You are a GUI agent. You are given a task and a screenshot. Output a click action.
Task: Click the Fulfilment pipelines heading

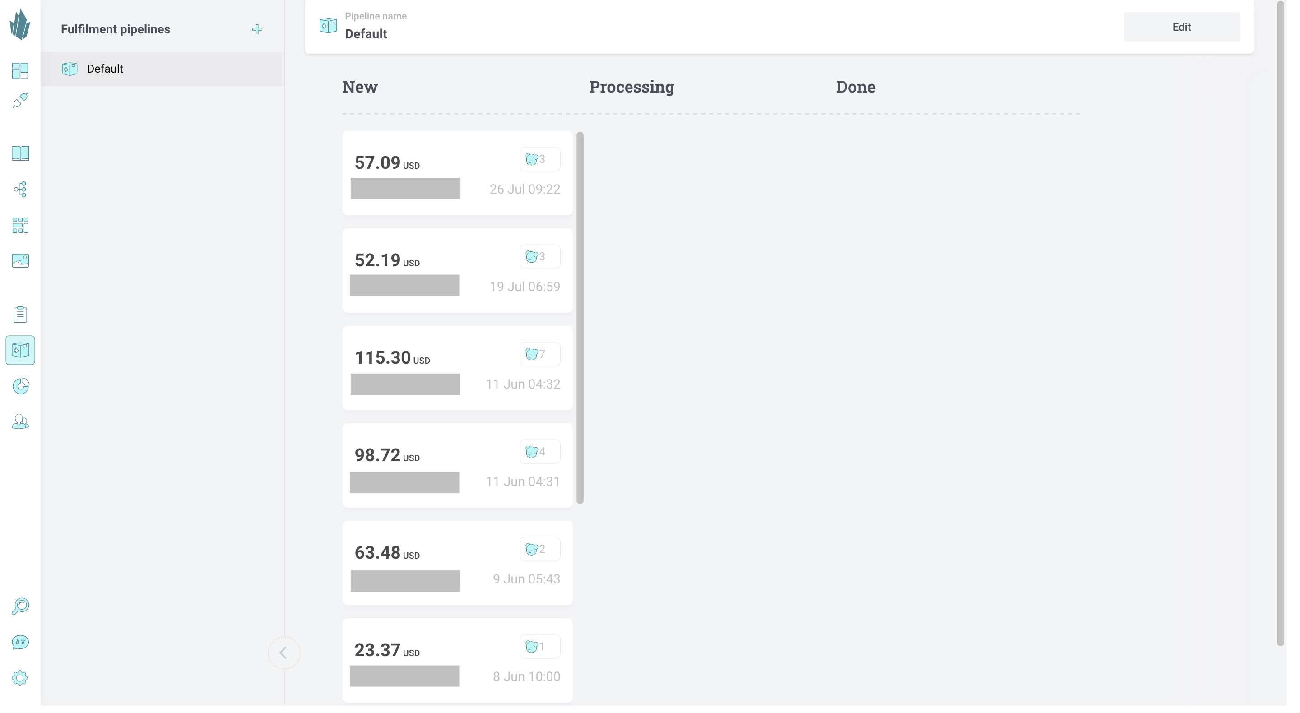(116, 29)
